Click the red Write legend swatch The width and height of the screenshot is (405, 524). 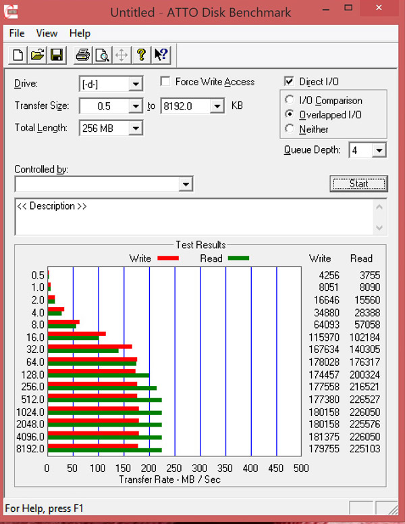pyautogui.click(x=168, y=258)
